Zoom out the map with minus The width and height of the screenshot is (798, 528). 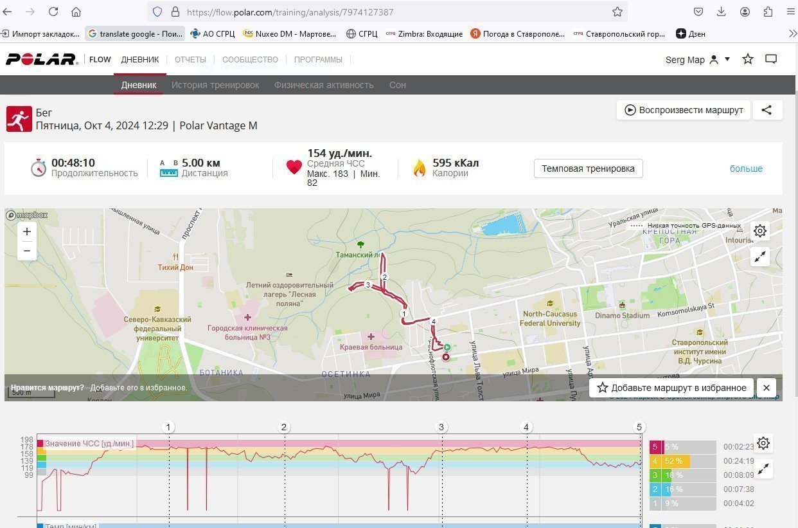point(27,251)
